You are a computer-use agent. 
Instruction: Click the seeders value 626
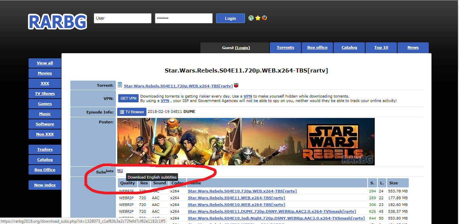click(372, 211)
